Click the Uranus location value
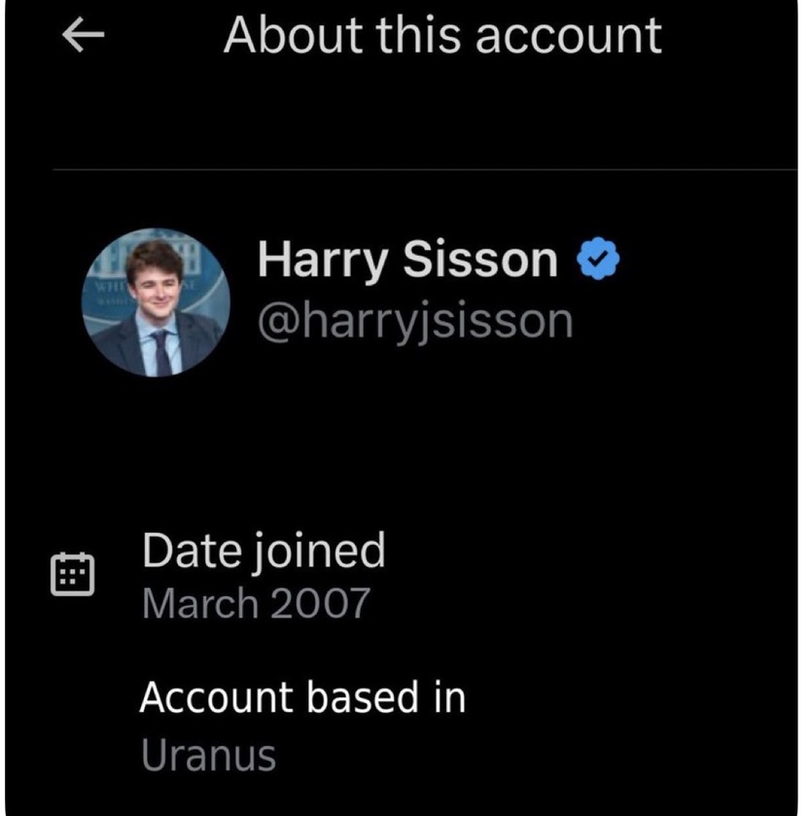Image resolution: width=808 pixels, height=816 pixels. 208,755
